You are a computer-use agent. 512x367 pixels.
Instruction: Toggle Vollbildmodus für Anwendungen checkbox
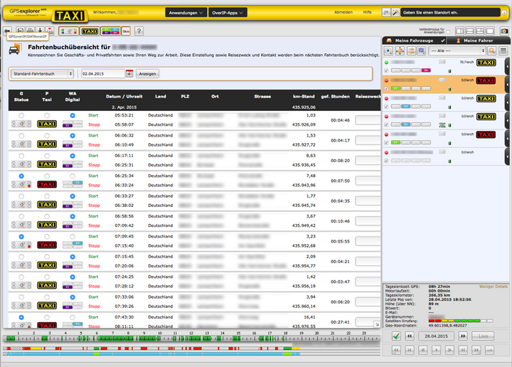[448, 32]
